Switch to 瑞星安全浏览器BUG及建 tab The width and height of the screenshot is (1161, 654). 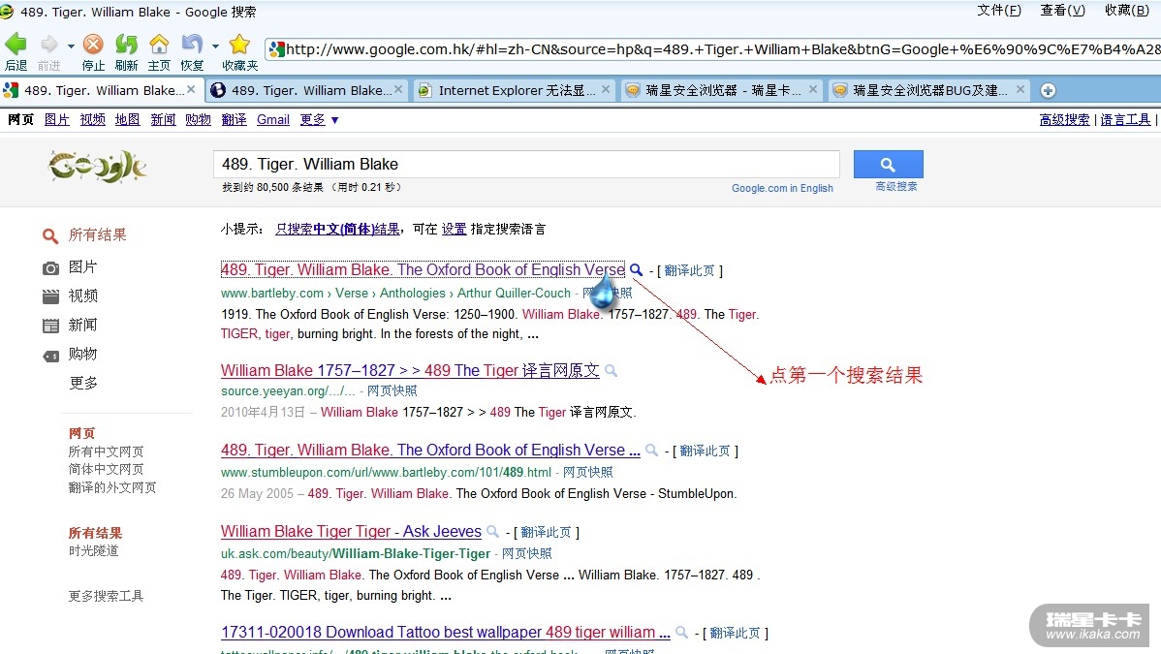click(x=928, y=90)
